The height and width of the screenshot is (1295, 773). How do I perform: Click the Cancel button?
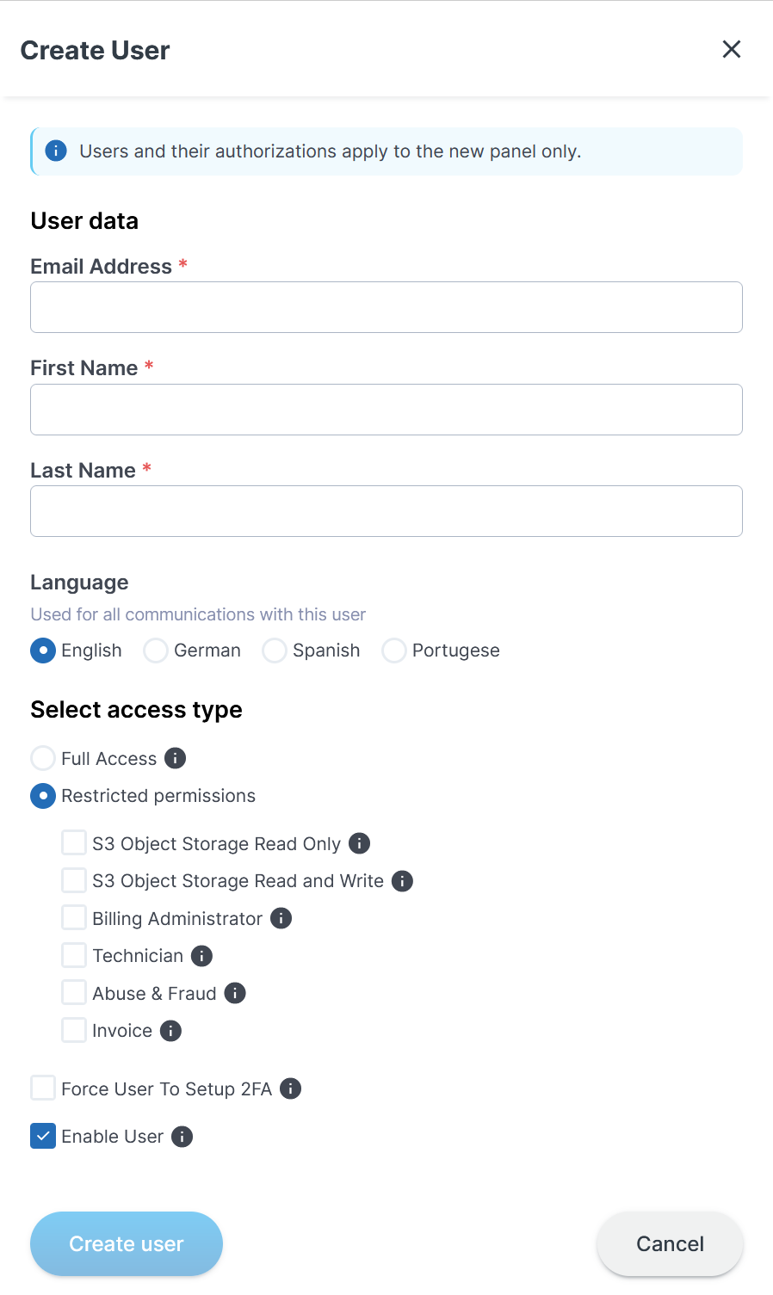(x=670, y=1244)
